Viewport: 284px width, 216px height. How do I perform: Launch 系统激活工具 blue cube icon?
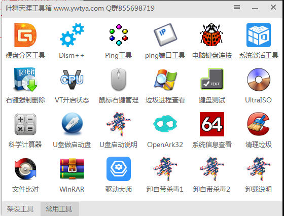point(259,35)
